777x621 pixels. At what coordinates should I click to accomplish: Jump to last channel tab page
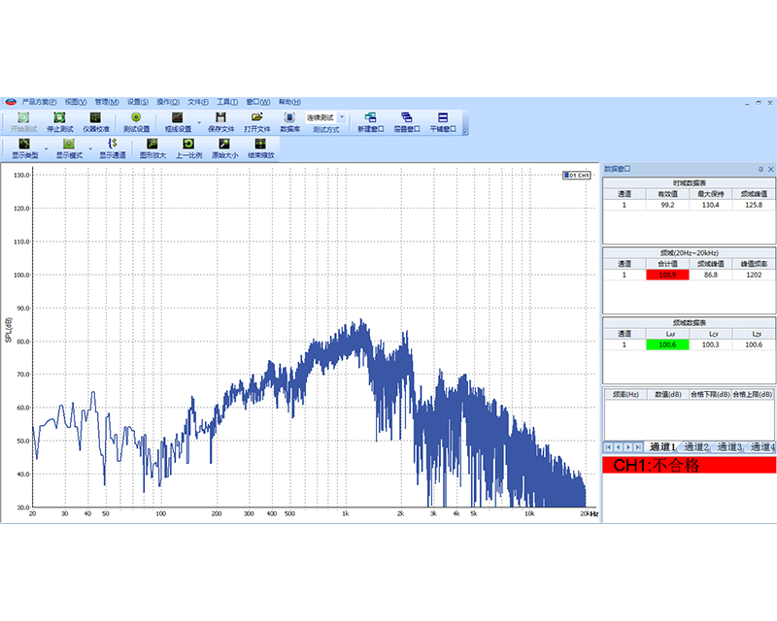click(638, 447)
